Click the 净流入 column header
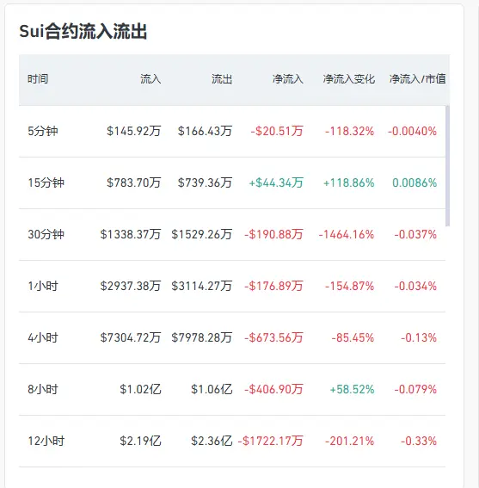 [x=288, y=79]
